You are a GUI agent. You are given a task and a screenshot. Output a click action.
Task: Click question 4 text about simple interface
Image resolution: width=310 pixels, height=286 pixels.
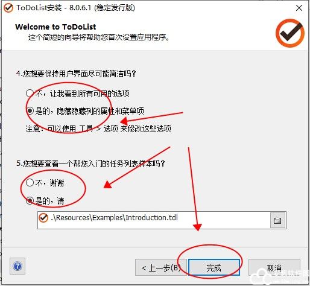click(x=76, y=74)
